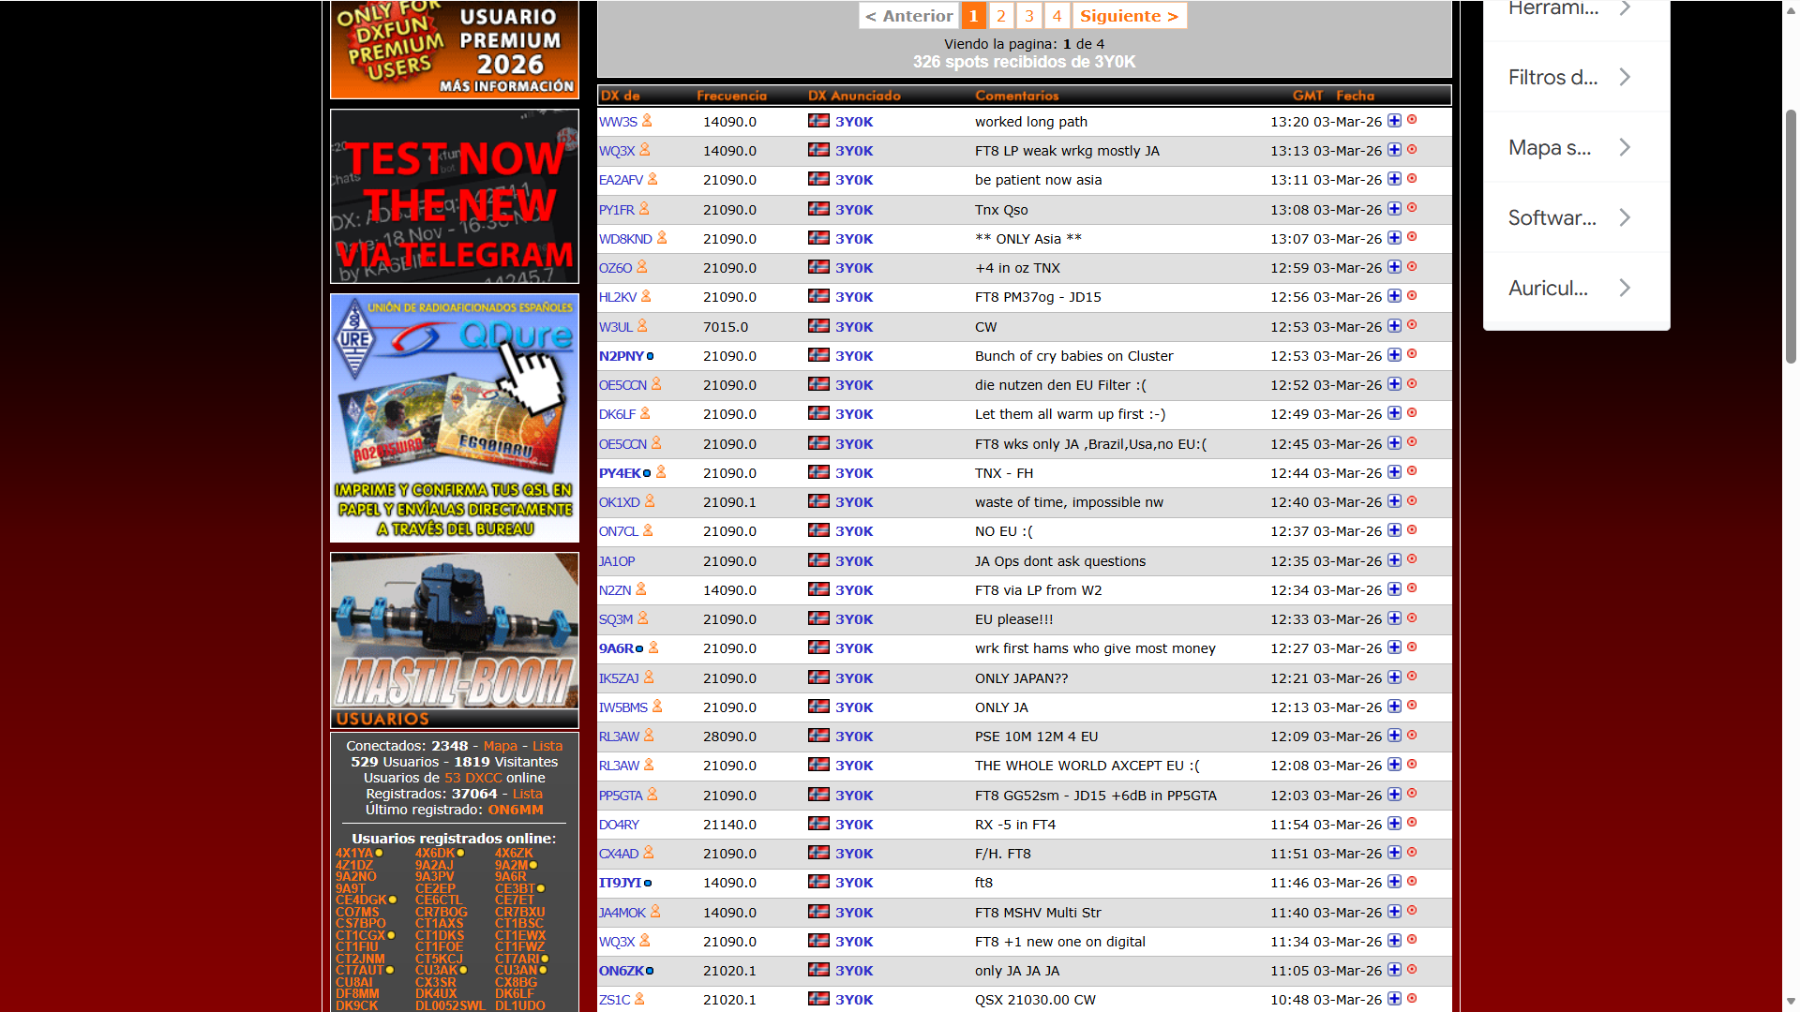Open the N2PNY callsign link

click(x=621, y=356)
